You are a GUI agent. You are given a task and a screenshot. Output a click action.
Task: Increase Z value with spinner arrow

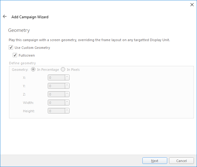(x=67, y=93)
